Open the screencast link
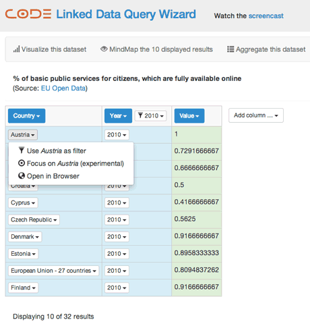 (266, 16)
